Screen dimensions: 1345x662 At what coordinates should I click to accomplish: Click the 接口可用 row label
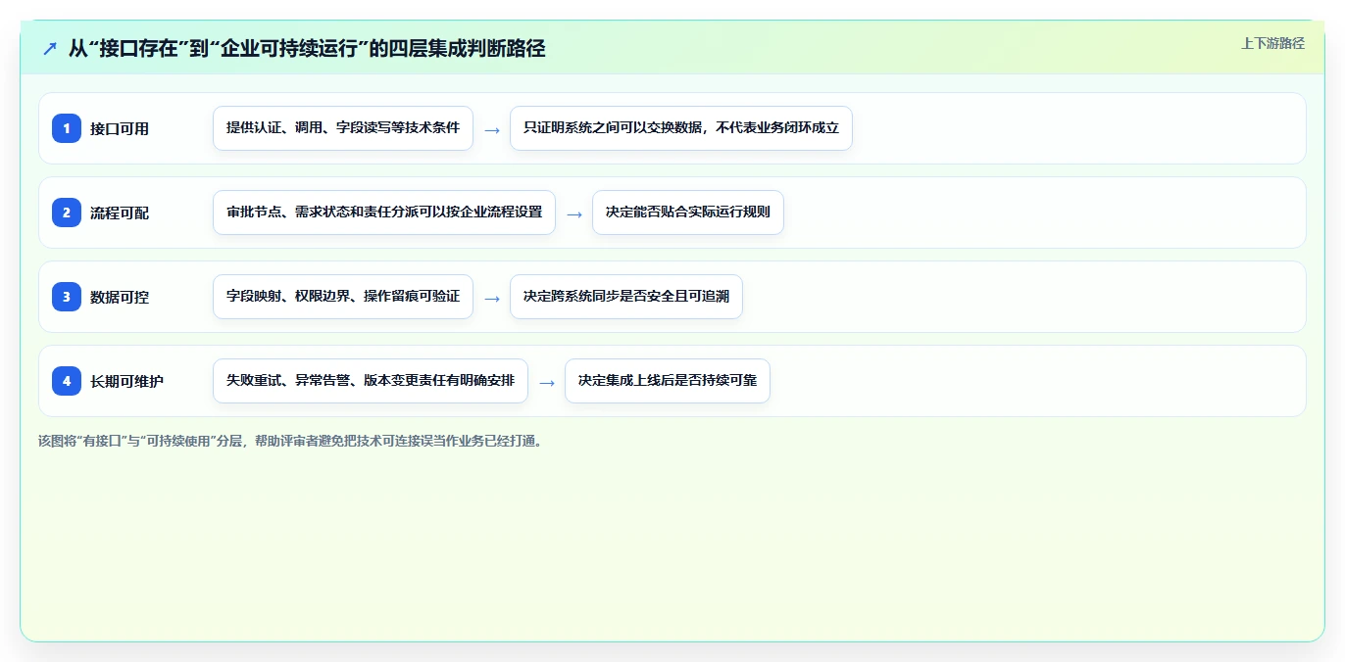(120, 128)
